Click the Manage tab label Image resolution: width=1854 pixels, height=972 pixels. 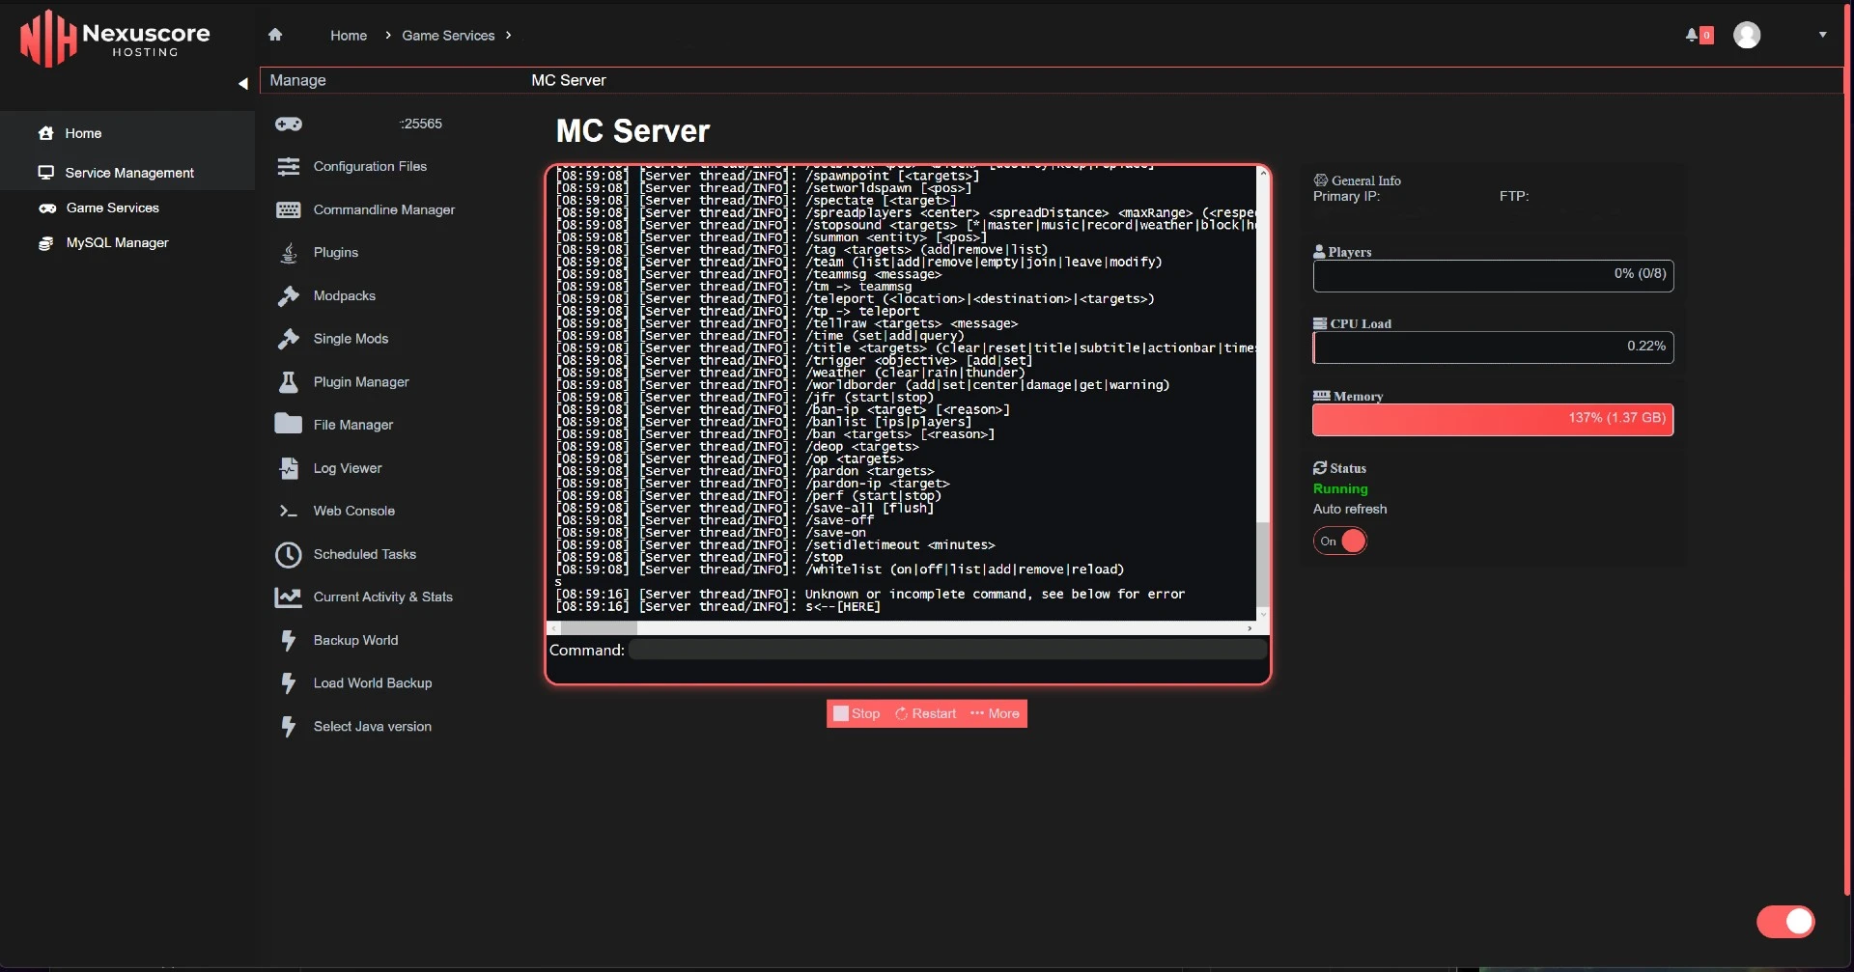(x=297, y=80)
